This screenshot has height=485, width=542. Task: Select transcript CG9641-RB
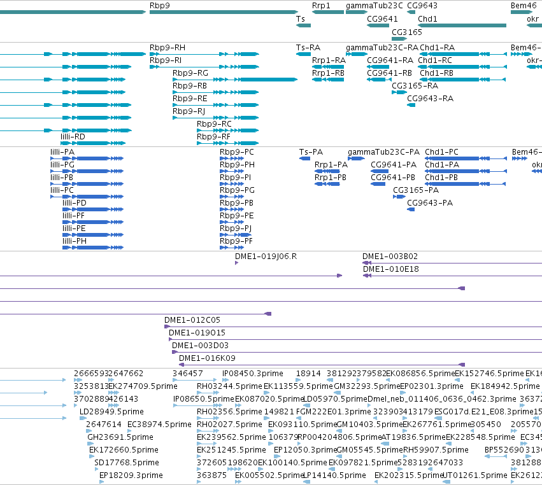click(x=379, y=80)
